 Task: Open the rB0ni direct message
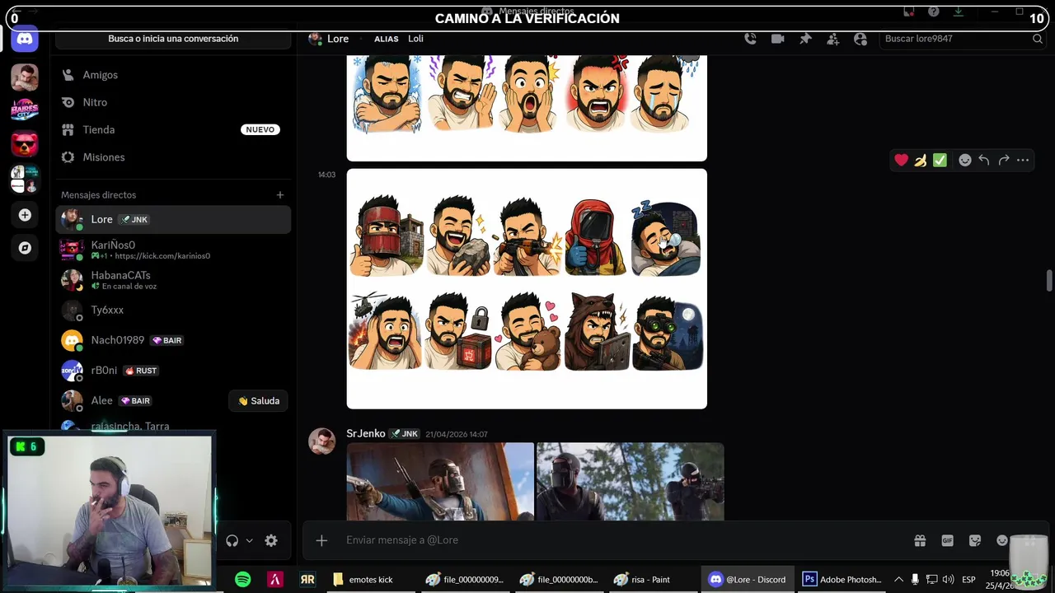tap(173, 371)
